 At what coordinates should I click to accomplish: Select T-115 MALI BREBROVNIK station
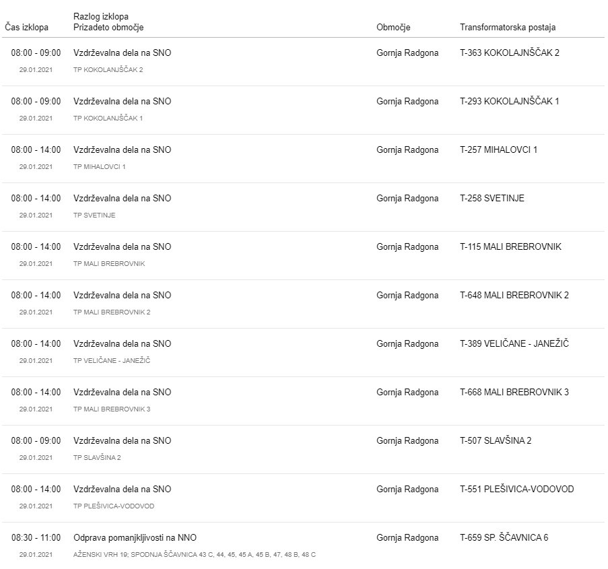click(x=510, y=246)
